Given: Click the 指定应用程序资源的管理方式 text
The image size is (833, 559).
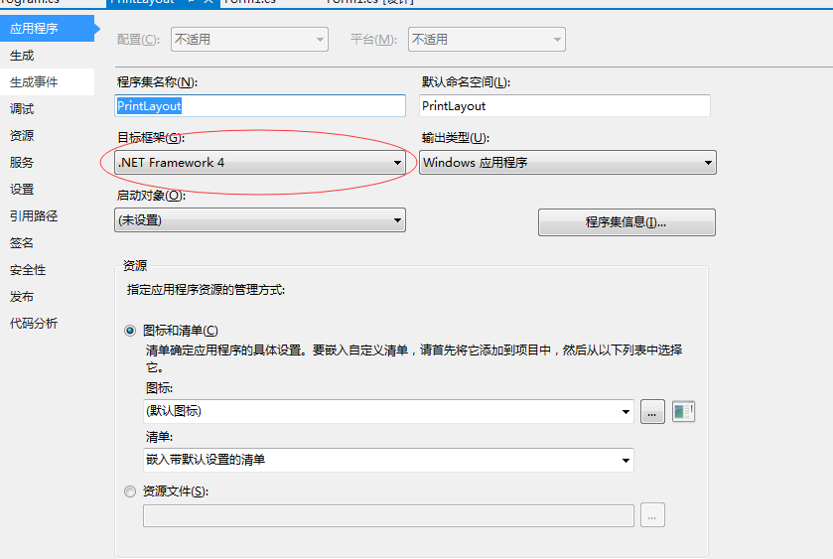Looking at the screenshot, I should point(207,290).
